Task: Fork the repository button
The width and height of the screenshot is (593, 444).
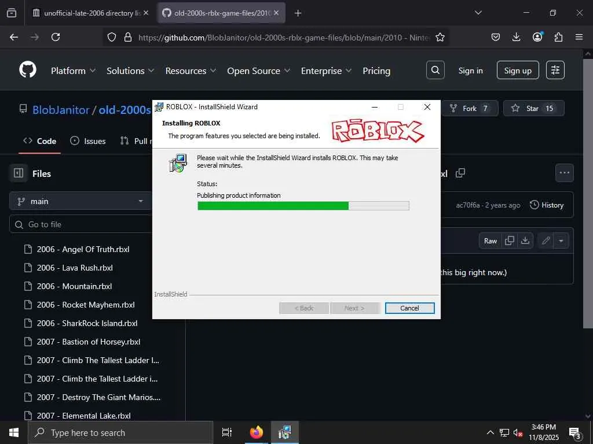Action: [470, 108]
